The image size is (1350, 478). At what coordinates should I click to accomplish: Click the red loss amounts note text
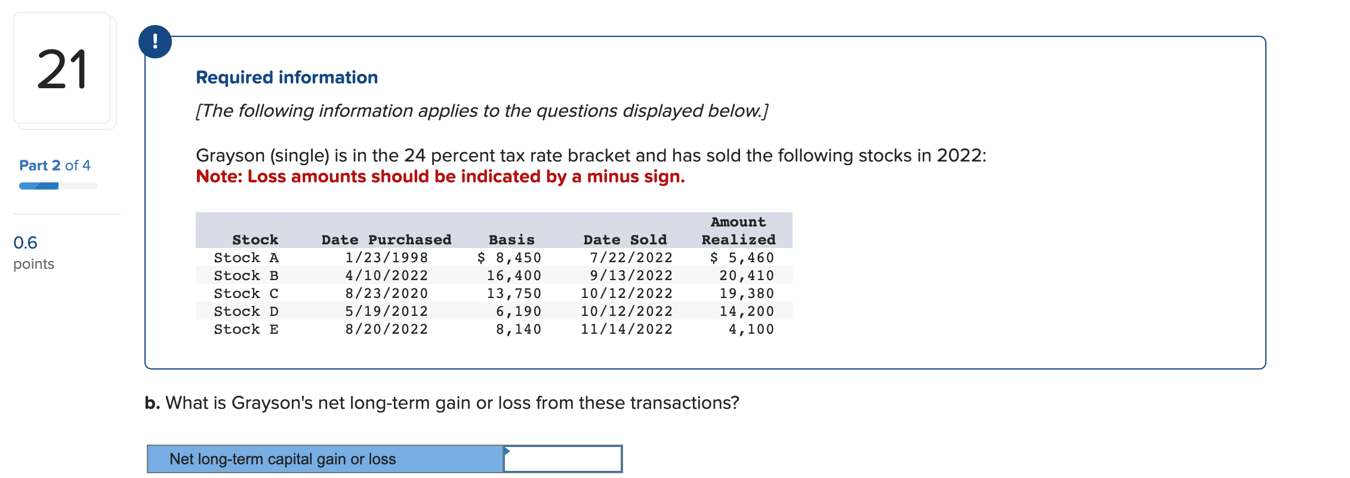click(440, 176)
